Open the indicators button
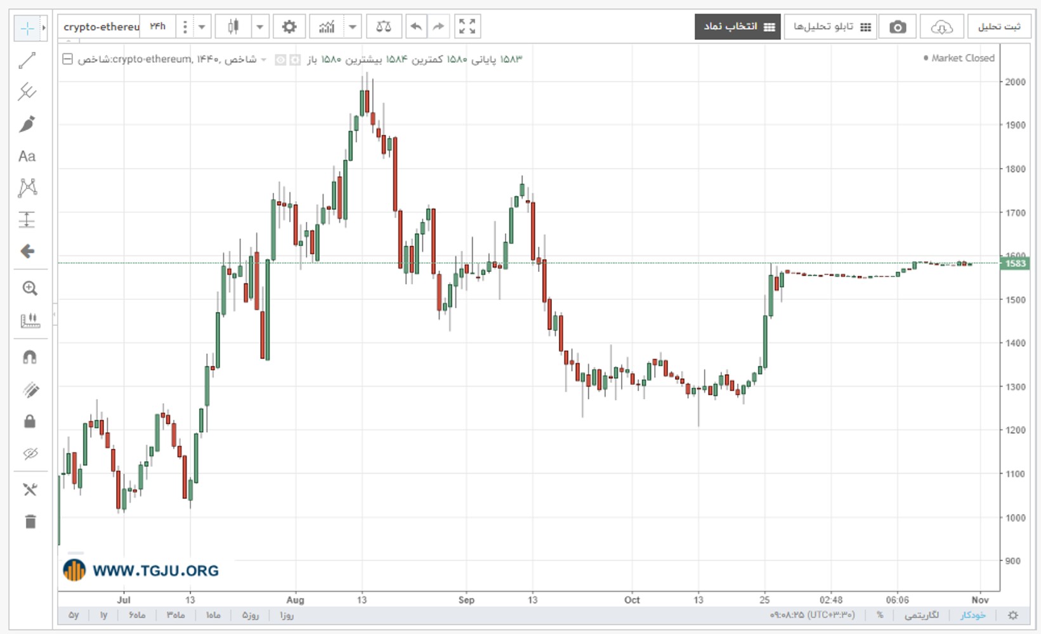The image size is (1041, 634). pos(327,27)
